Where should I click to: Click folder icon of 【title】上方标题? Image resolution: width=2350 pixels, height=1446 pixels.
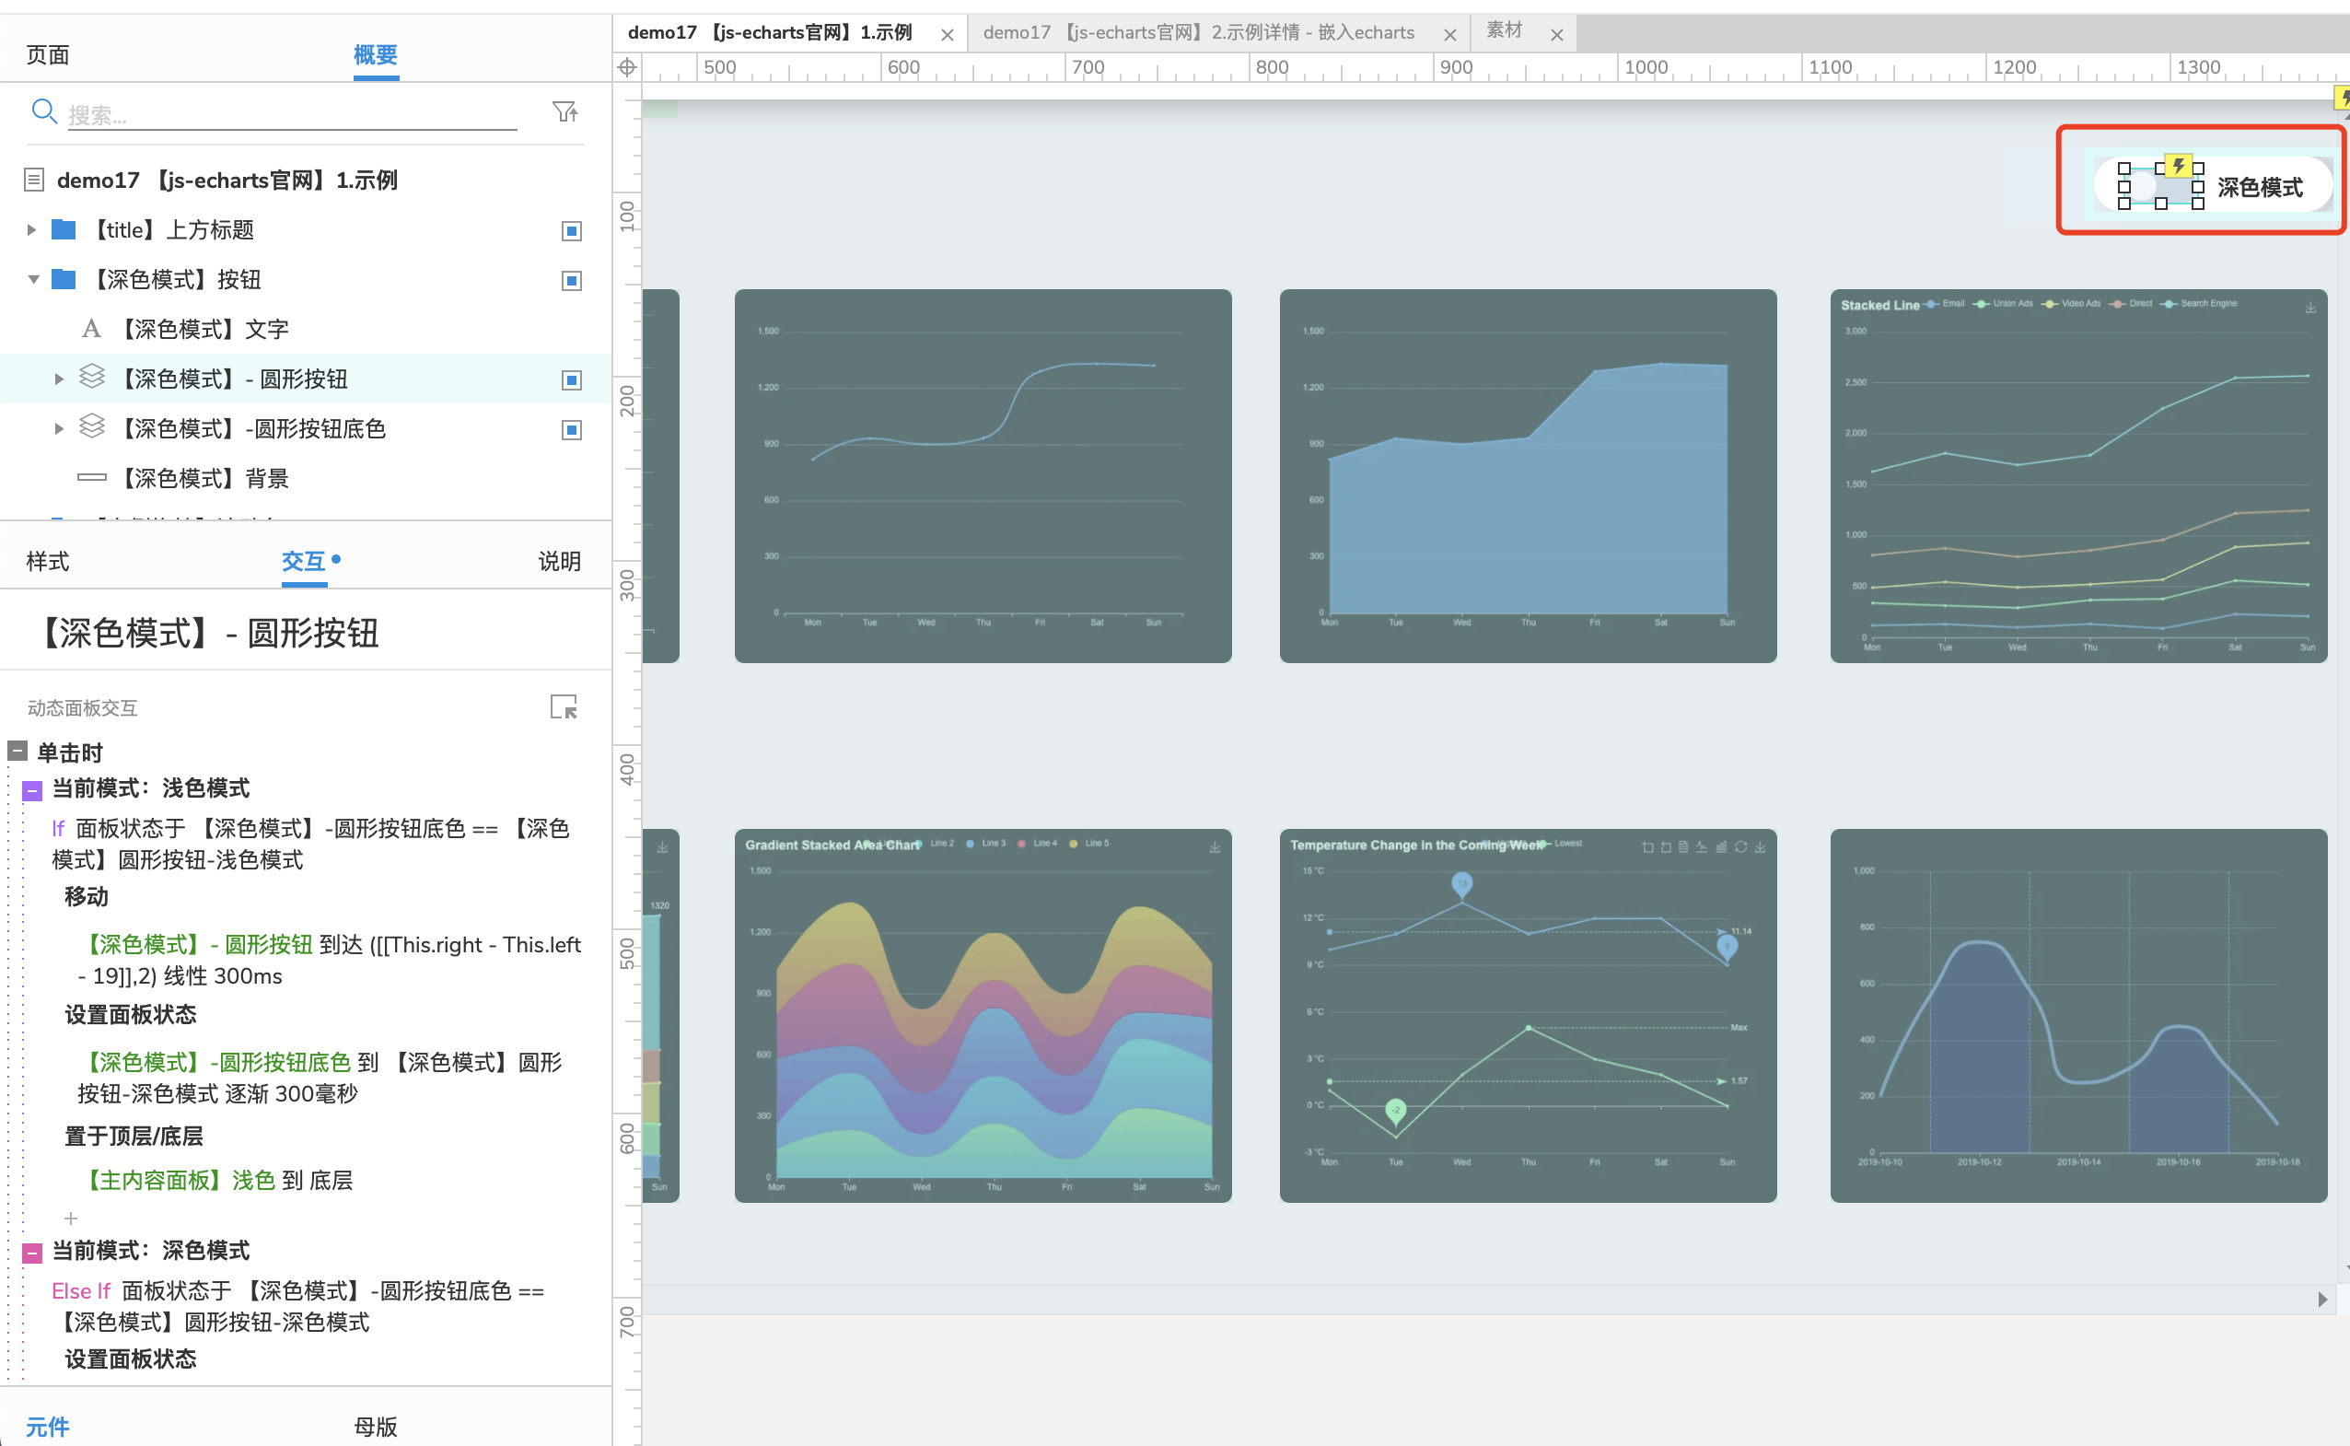pyautogui.click(x=64, y=229)
